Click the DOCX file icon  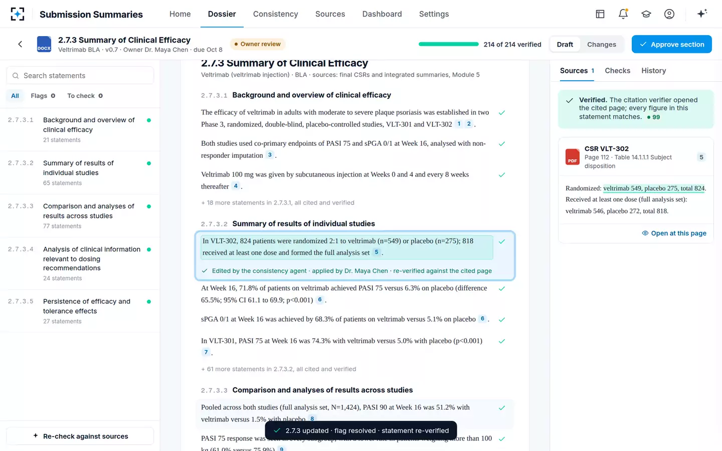(x=44, y=44)
